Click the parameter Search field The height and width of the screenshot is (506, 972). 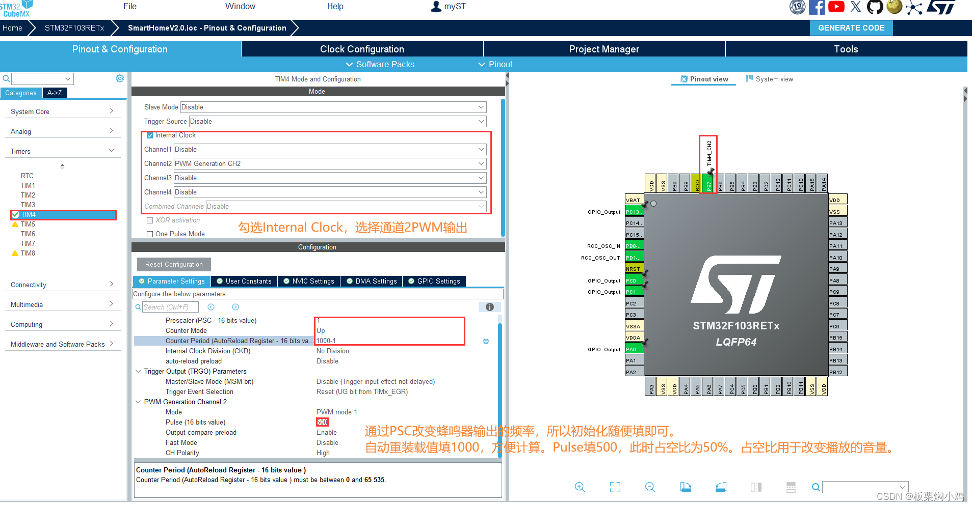[x=170, y=307]
